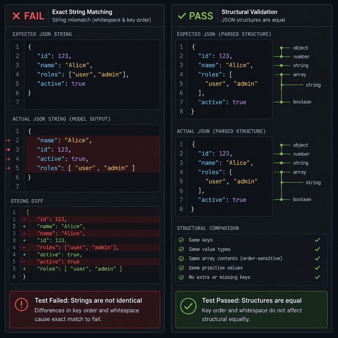Click the plus marker on diff added "roles" row

[x=24, y=269]
